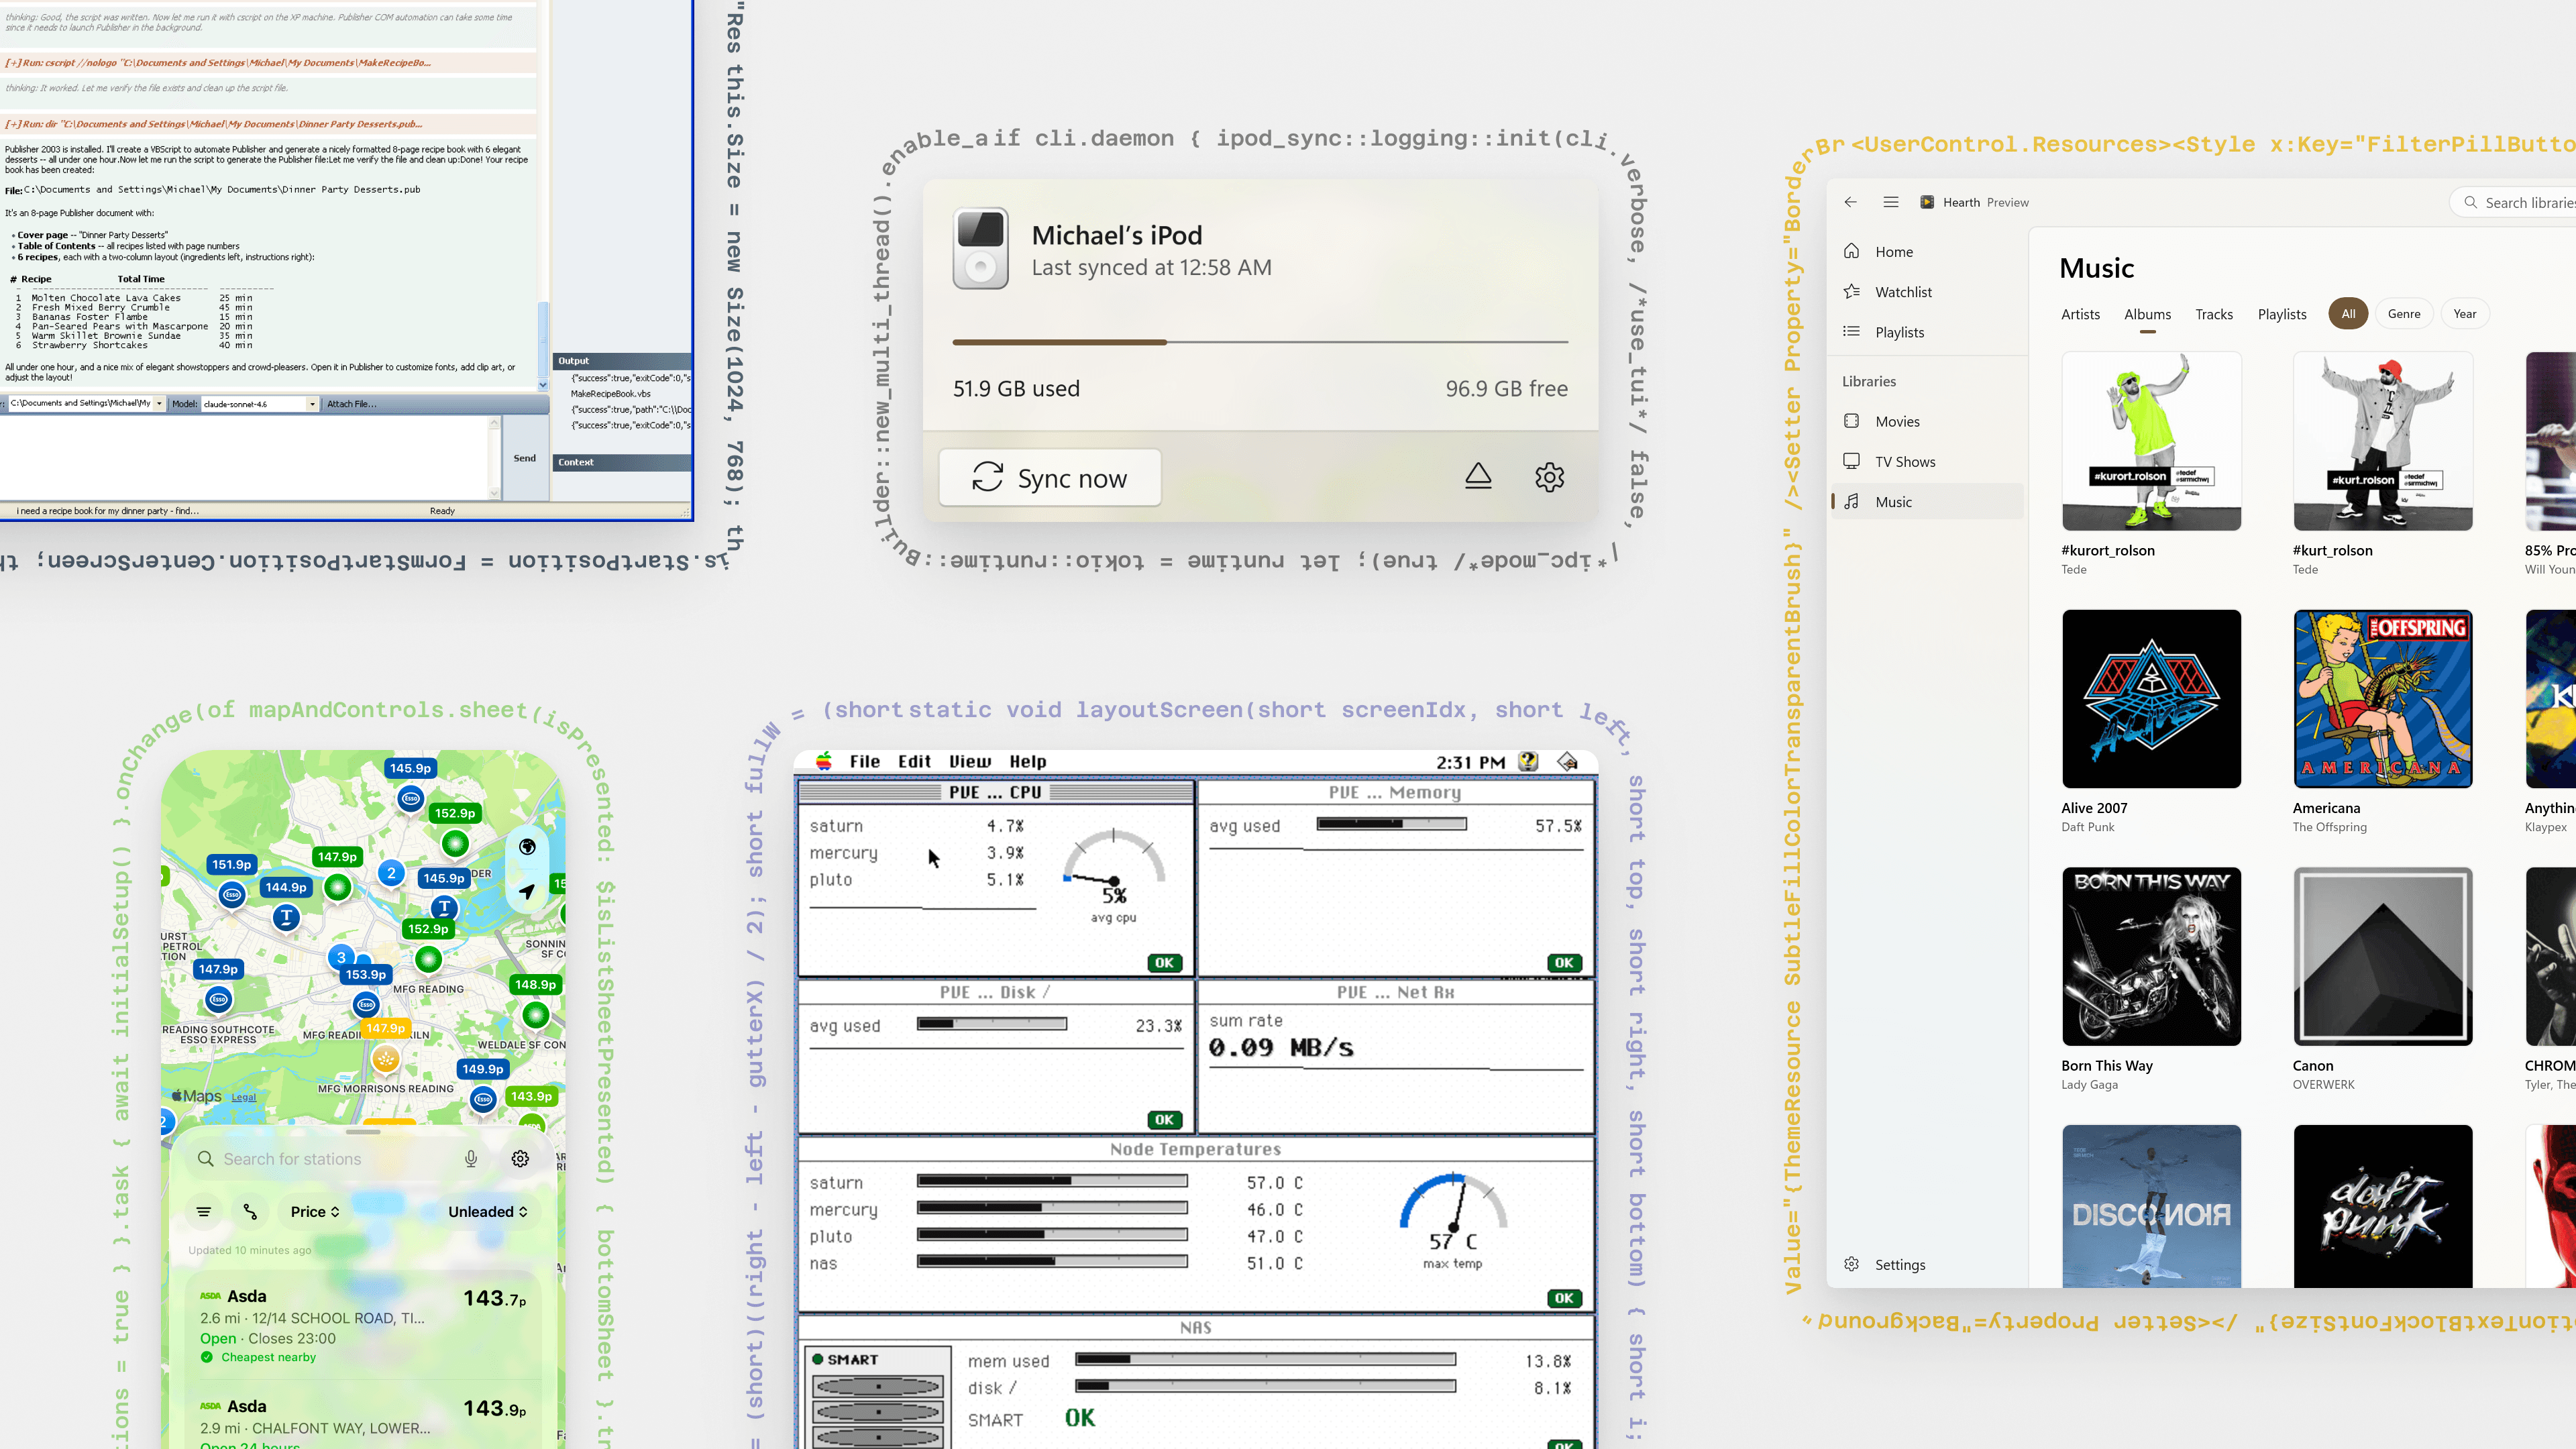2576x1449 pixels.
Task: Click the Disk avg used bar
Action: pyautogui.click(x=992, y=1024)
